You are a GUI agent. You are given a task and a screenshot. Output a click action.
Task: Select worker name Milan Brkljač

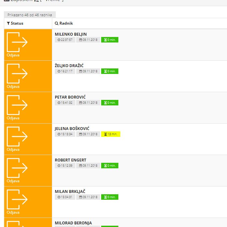click(70, 191)
